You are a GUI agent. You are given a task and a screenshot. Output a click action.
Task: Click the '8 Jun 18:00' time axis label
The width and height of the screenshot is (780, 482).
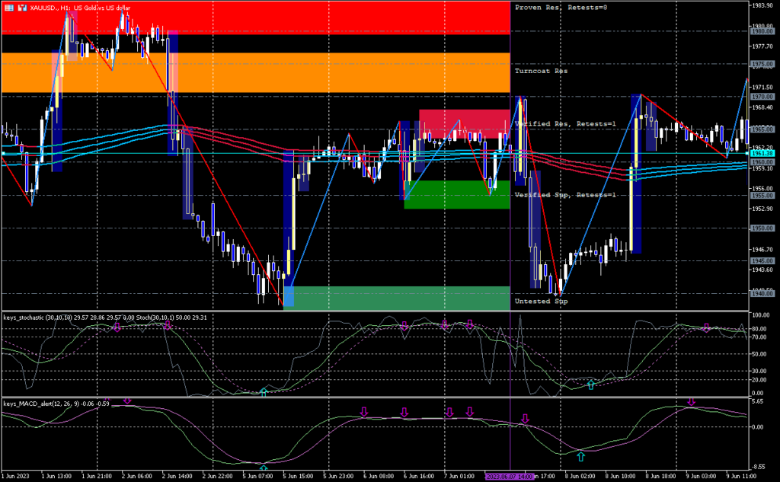(x=661, y=477)
